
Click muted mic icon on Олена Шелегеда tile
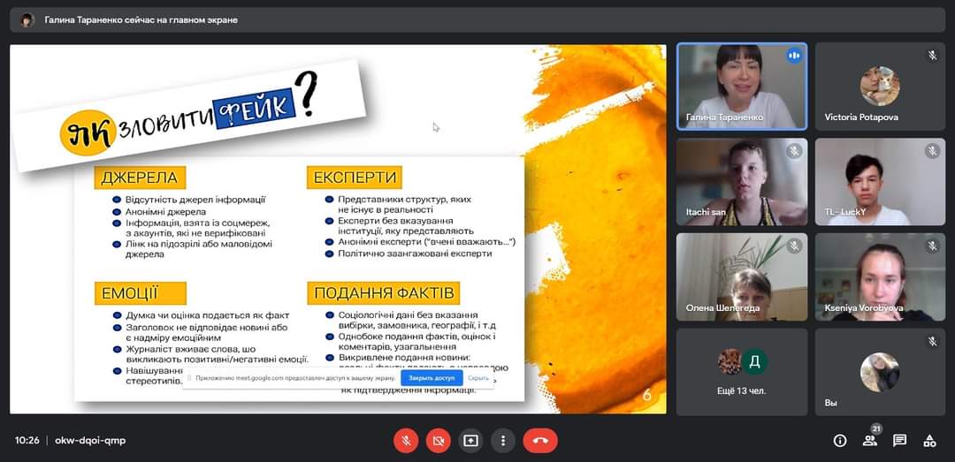point(793,246)
